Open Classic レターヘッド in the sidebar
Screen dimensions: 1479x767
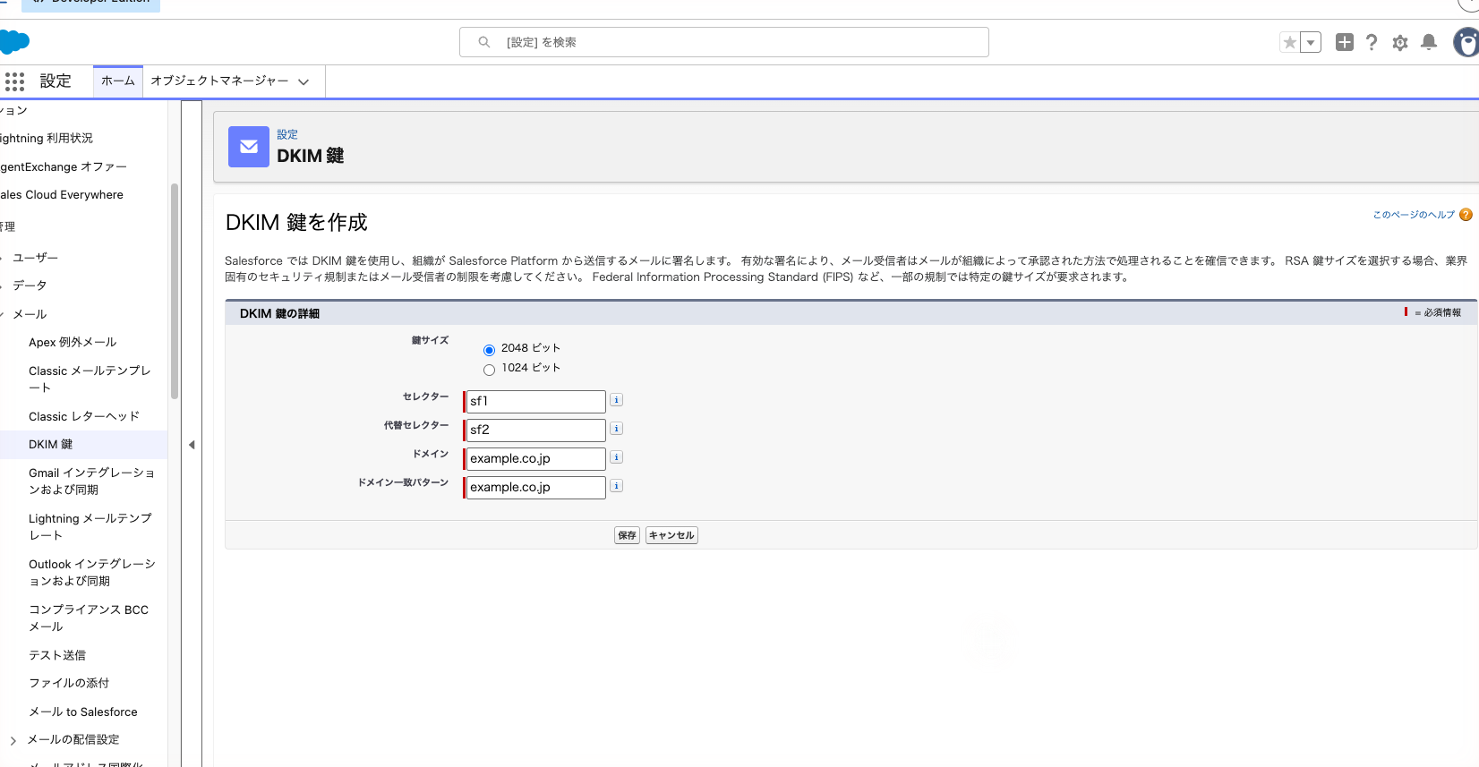click(x=84, y=416)
